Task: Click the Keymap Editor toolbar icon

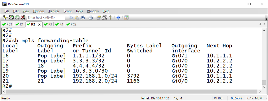Action: tap(104, 17)
